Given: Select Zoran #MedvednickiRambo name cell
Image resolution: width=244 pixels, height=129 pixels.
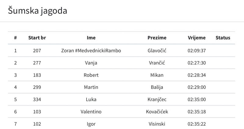Looking at the screenshot, I should [x=91, y=51].
